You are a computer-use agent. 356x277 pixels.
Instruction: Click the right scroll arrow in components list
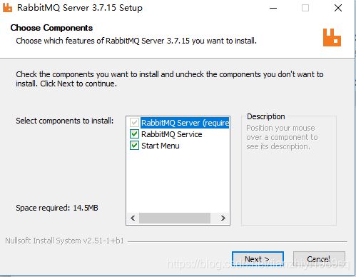pyautogui.click(x=223, y=218)
